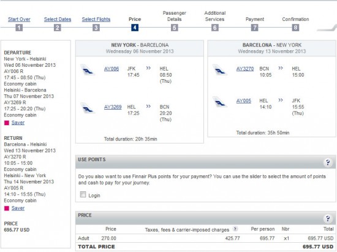337x252 pixels.
Task: Open Saver fare link under Departure
Action: (18, 123)
